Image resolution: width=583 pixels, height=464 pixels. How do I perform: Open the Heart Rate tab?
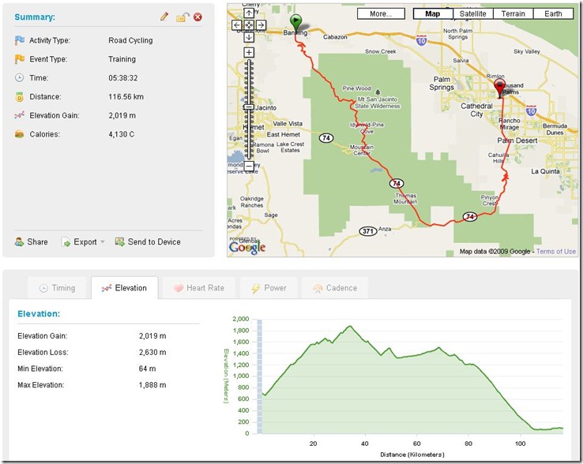click(x=199, y=288)
